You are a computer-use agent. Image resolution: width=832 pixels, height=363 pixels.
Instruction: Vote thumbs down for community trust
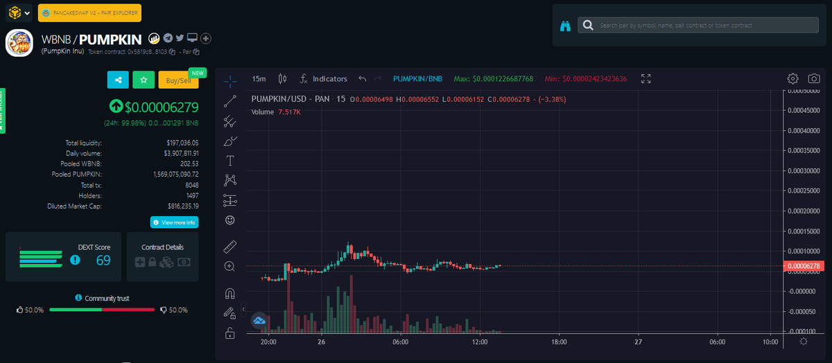(163, 310)
